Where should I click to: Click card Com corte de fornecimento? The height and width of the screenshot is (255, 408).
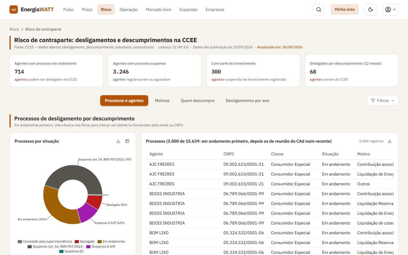click(253, 71)
